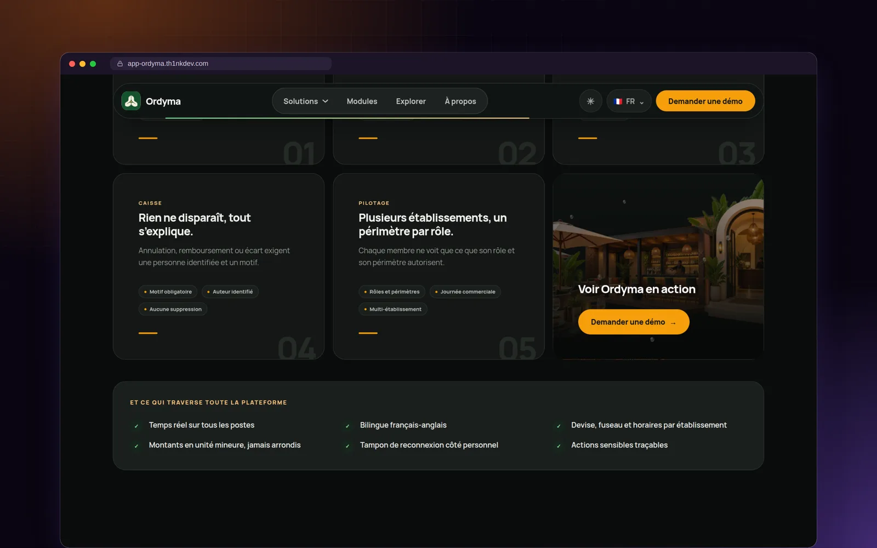The width and height of the screenshot is (877, 548).
Task: Click the Rien ne disparaît, tout s'explique heading
Action: pyautogui.click(x=195, y=225)
